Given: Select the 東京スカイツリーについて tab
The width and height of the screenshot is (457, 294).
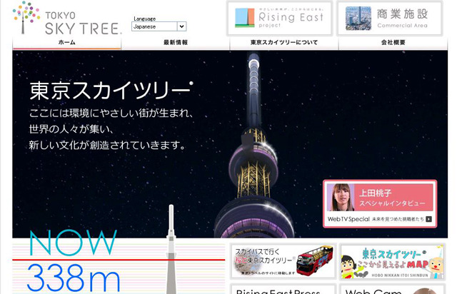Looking at the screenshot, I should point(284,43).
